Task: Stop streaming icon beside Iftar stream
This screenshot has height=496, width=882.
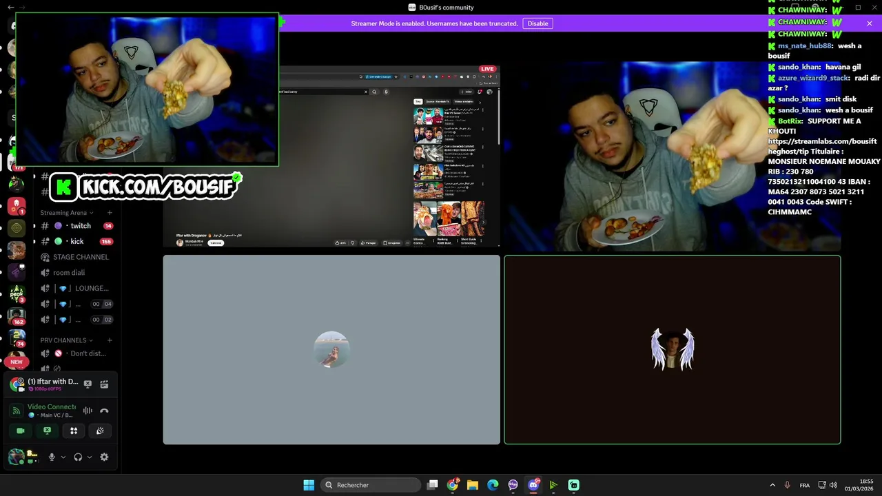Action: tap(88, 384)
